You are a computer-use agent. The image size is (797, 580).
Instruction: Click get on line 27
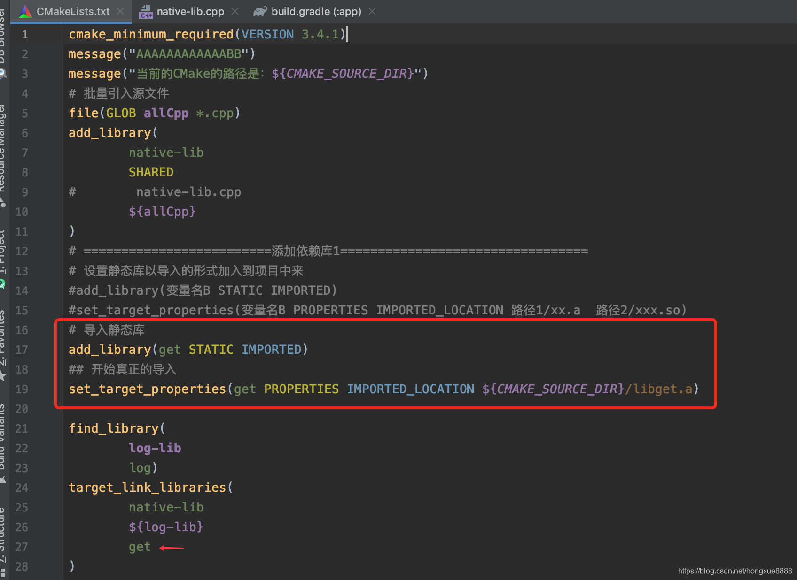click(x=140, y=547)
